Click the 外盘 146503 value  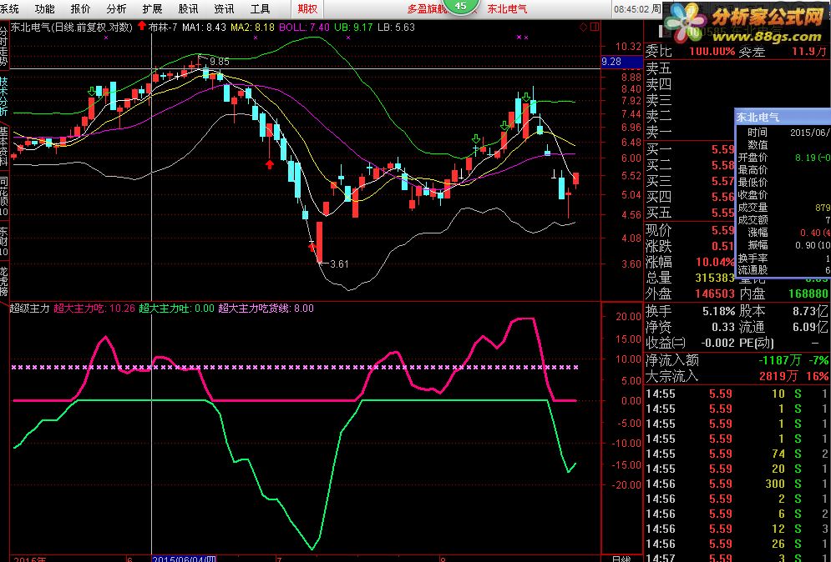click(x=715, y=294)
